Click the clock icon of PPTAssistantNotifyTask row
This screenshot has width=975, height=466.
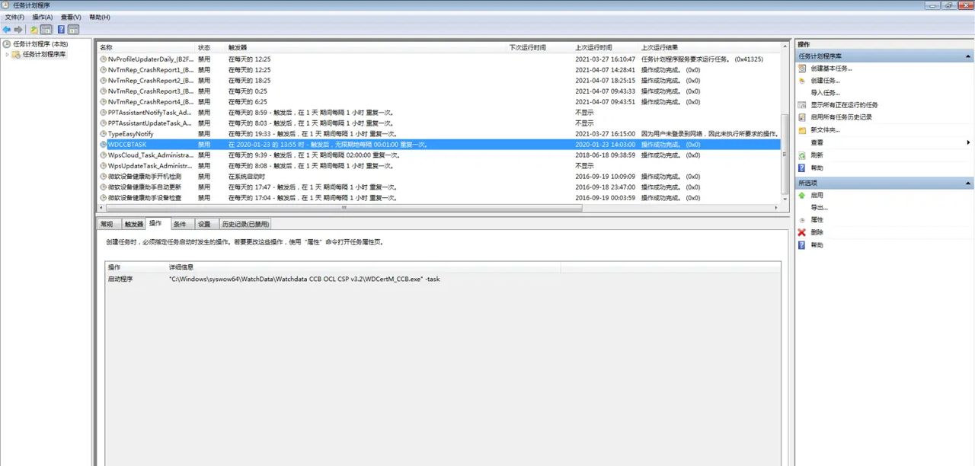click(x=104, y=112)
